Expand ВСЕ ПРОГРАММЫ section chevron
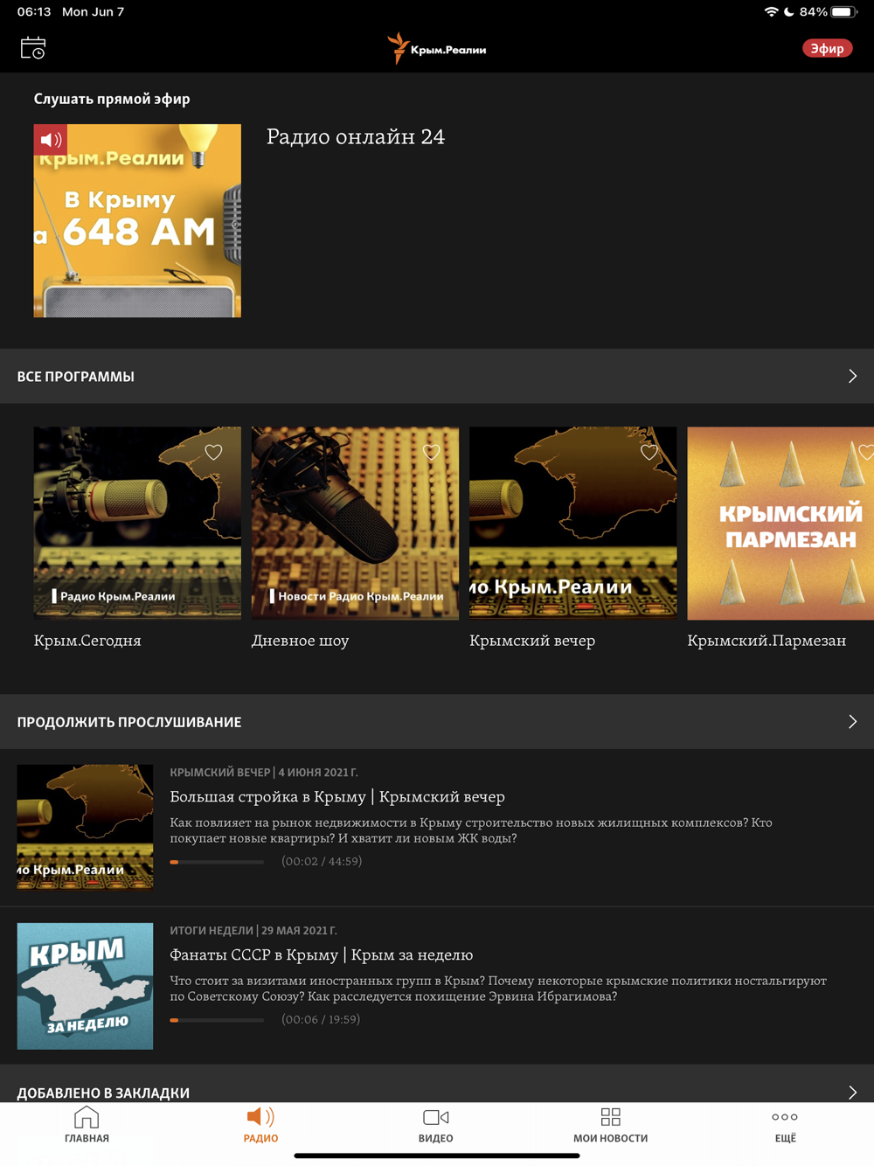 coord(852,376)
